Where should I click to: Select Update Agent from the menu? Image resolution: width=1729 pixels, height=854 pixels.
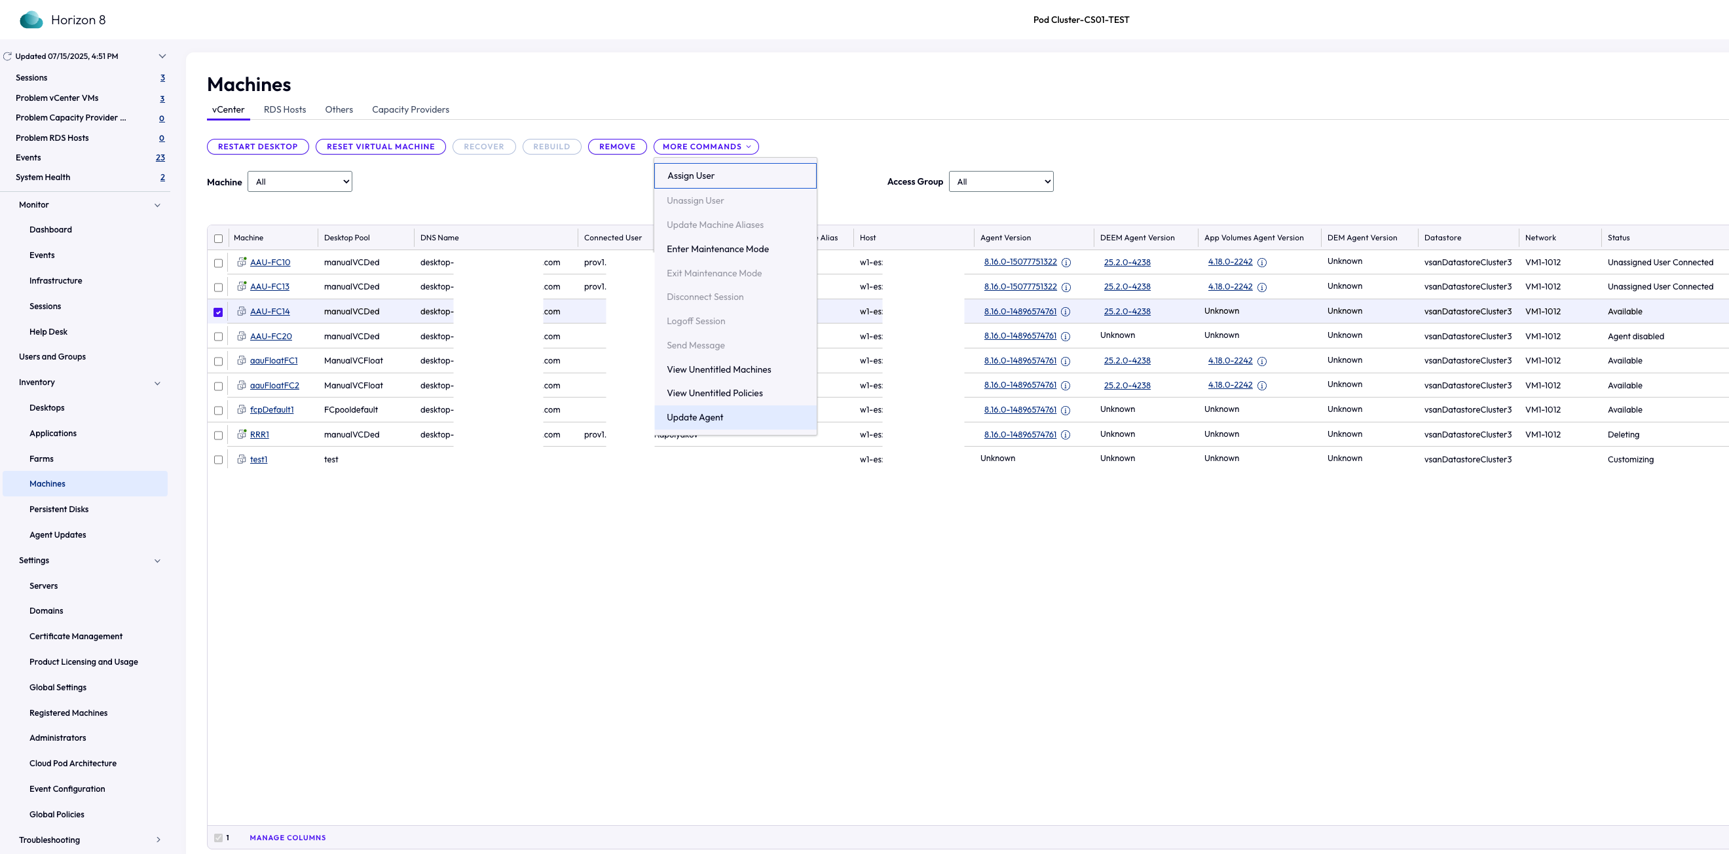(x=735, y=418)
